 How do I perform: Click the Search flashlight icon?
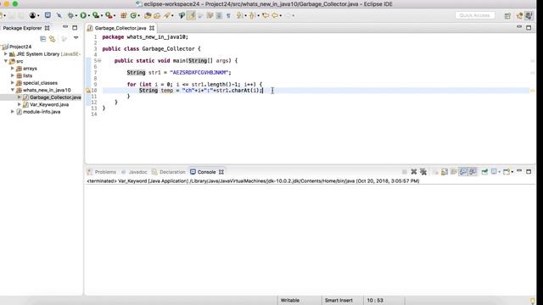coord(167,15)
